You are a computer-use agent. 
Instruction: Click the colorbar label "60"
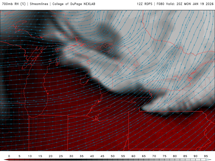tap(133, 156)
